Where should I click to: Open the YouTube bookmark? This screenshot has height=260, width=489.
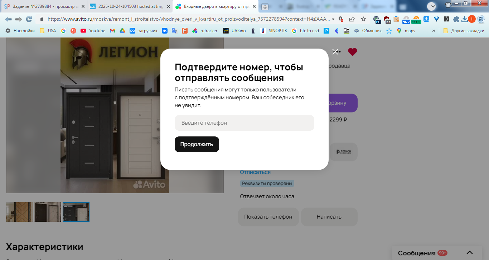(x=93, y=31)
